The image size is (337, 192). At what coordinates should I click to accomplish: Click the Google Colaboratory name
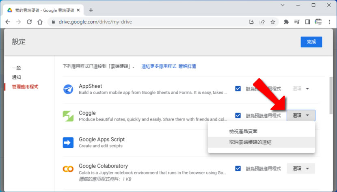tap(104, 166)
